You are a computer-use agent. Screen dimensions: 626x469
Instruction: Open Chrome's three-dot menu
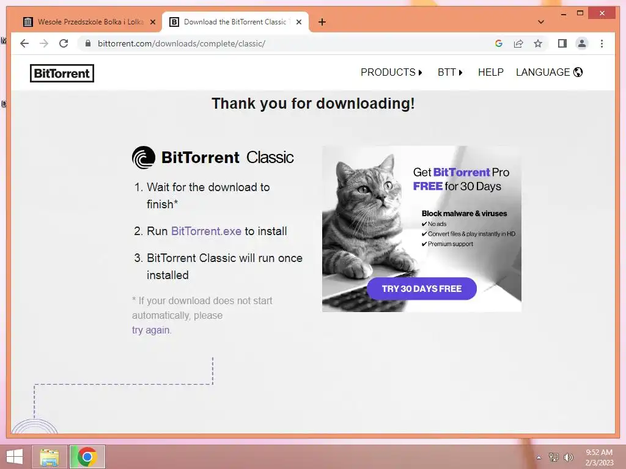pyautogui.click(x=602, y=43)
